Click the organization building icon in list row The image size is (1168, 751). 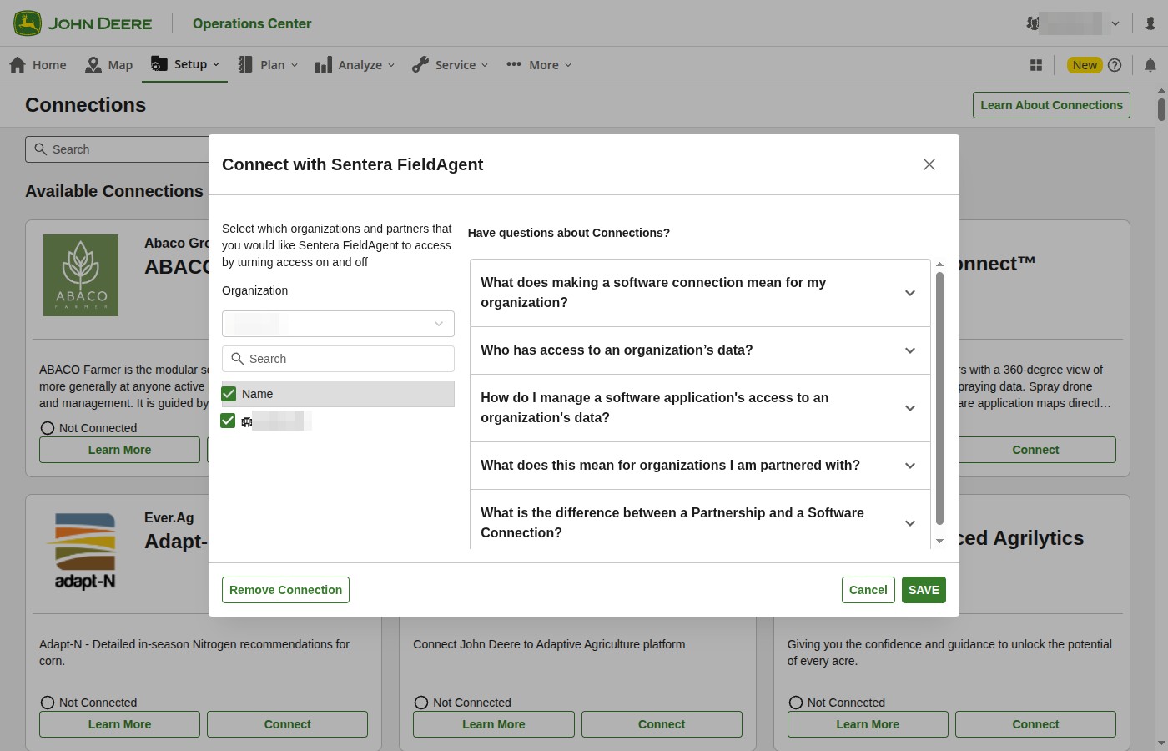[247, 421]
